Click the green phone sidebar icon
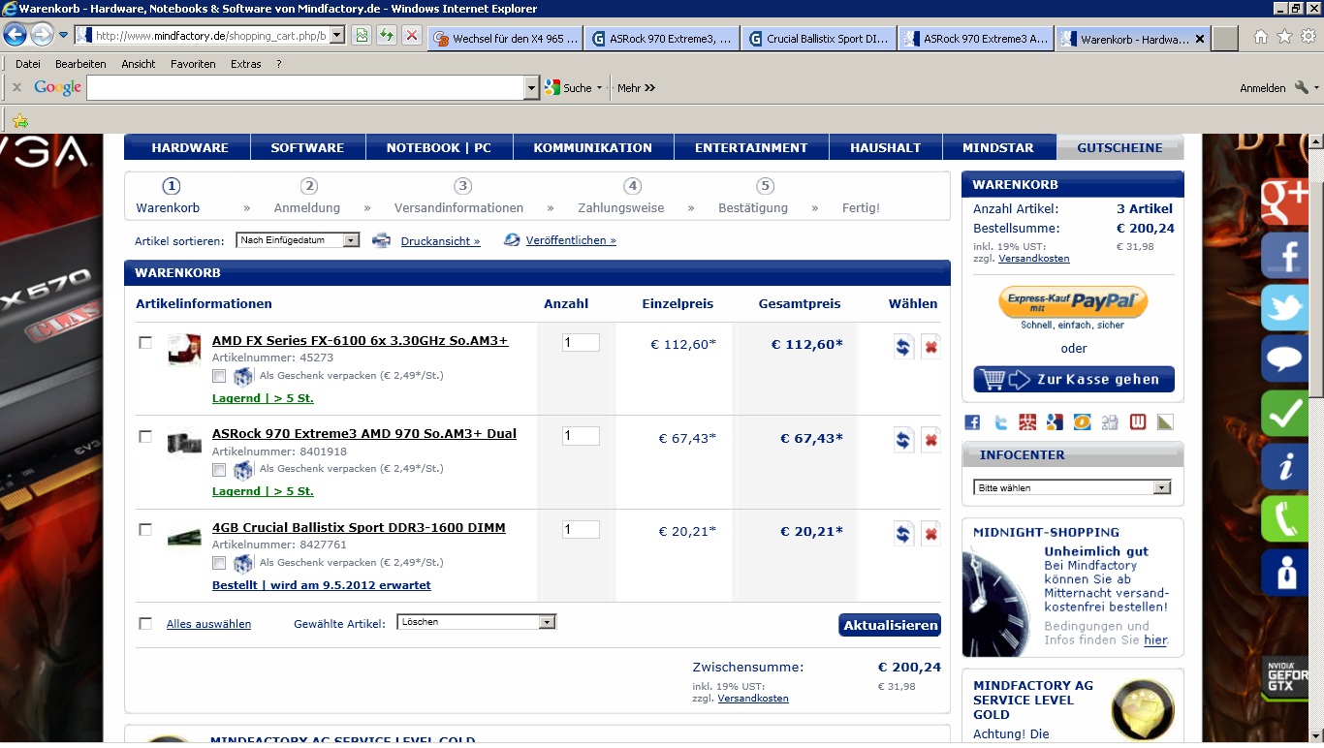 (1285, 518)
